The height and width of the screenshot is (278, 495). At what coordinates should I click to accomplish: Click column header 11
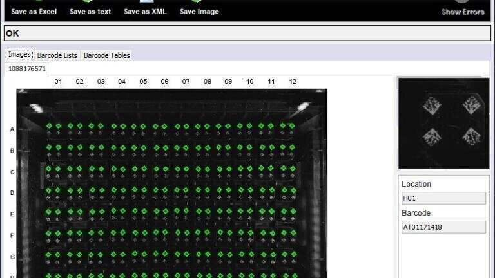271,82
